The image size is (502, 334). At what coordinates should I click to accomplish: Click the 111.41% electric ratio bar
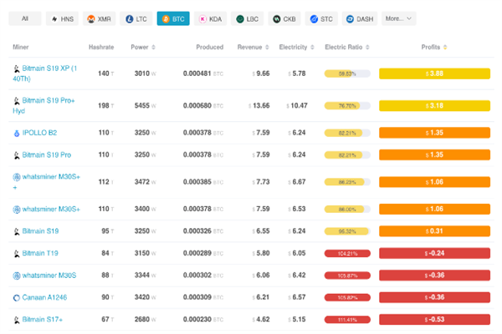(x=347, y=320)
